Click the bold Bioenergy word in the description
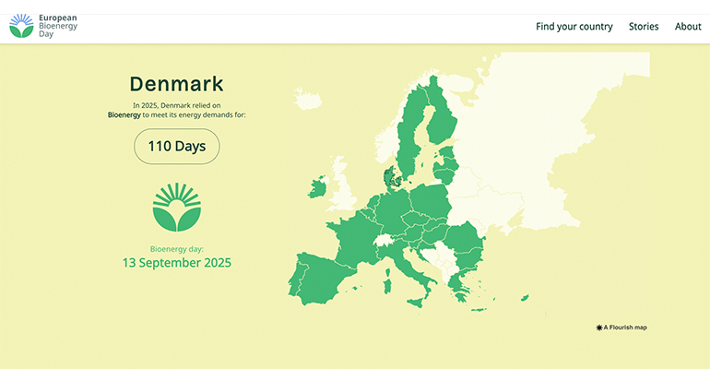 coord(124,115)
